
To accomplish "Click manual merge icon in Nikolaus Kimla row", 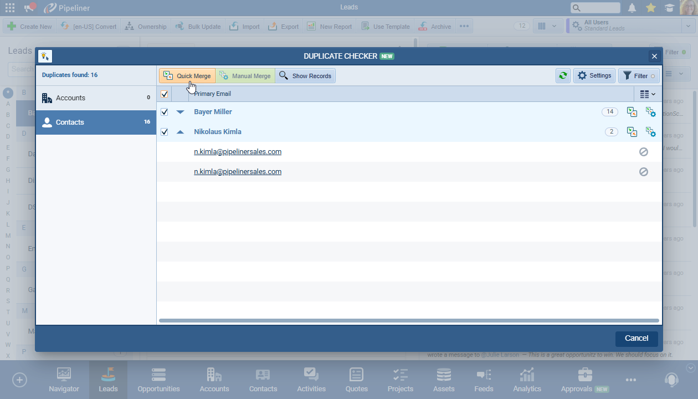I will tap(650, 132).
